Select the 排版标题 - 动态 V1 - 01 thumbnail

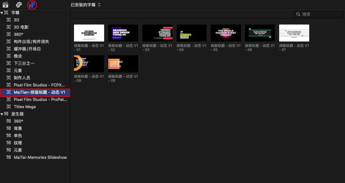[89, 33]
